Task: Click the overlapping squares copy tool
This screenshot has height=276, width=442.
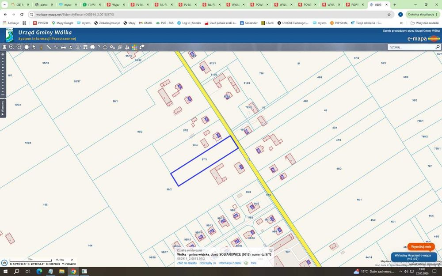Action: pos(78,47)
